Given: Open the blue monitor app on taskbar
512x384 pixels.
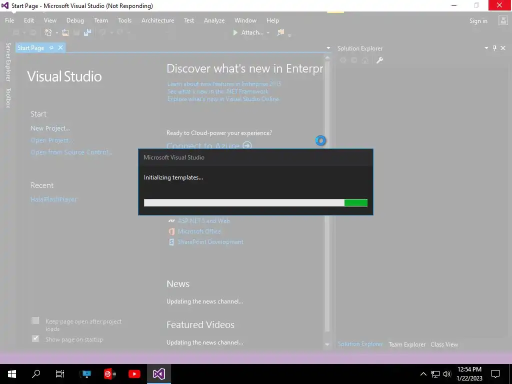Looking at the screenshot, I should pos(86,374).
